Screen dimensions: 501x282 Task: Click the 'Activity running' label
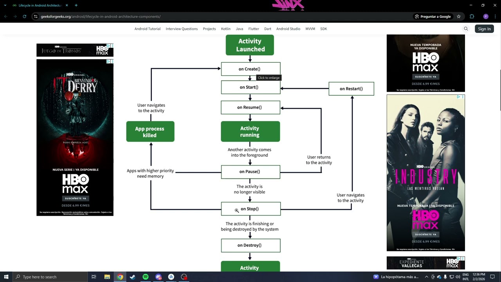[250, 132]
